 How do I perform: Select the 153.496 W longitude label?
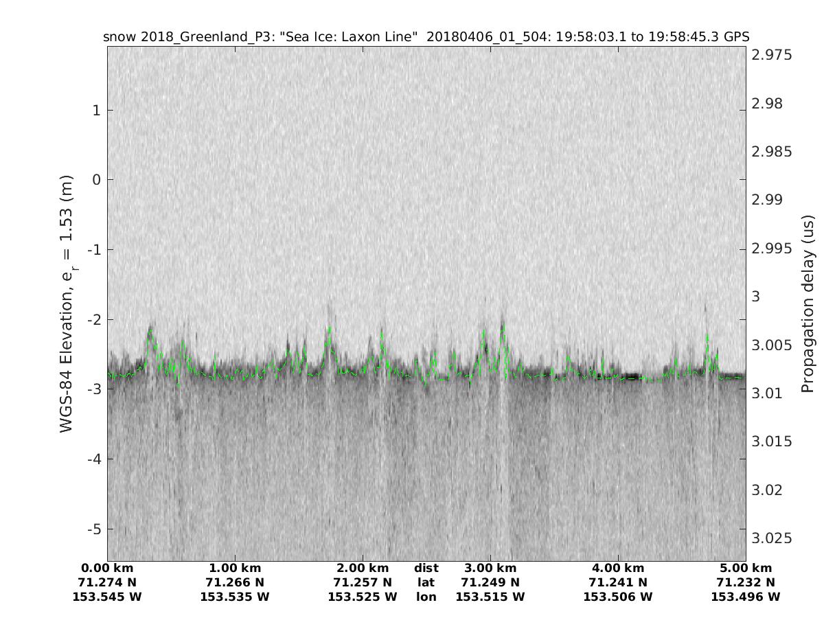pyautogui.click(x=746, y=597)
